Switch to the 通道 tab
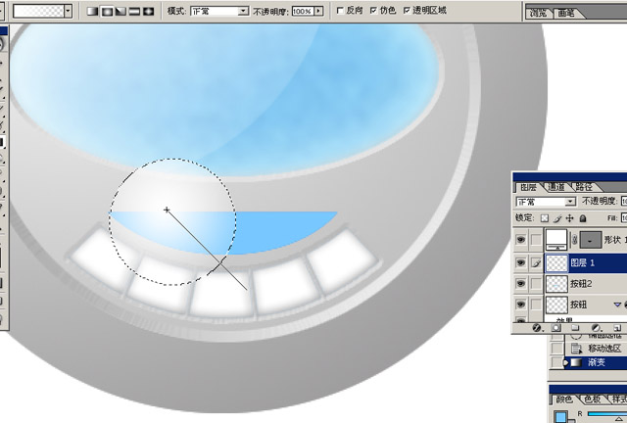627x423 pixels. [x=556, y=187]
